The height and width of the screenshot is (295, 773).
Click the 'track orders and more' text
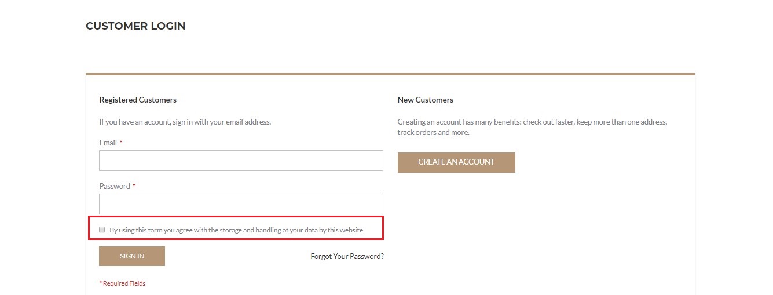point(433,132)
